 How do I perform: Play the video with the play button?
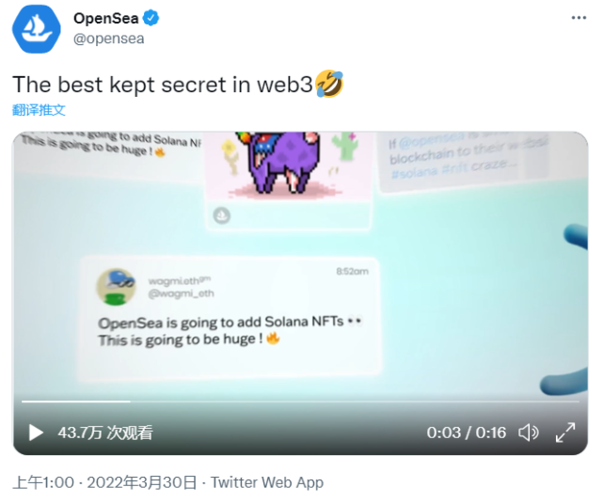click(x=36, y=432)
